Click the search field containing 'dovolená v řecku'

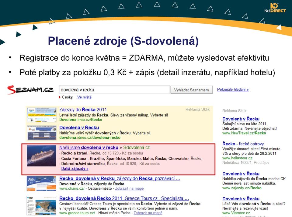click(114, 90)
